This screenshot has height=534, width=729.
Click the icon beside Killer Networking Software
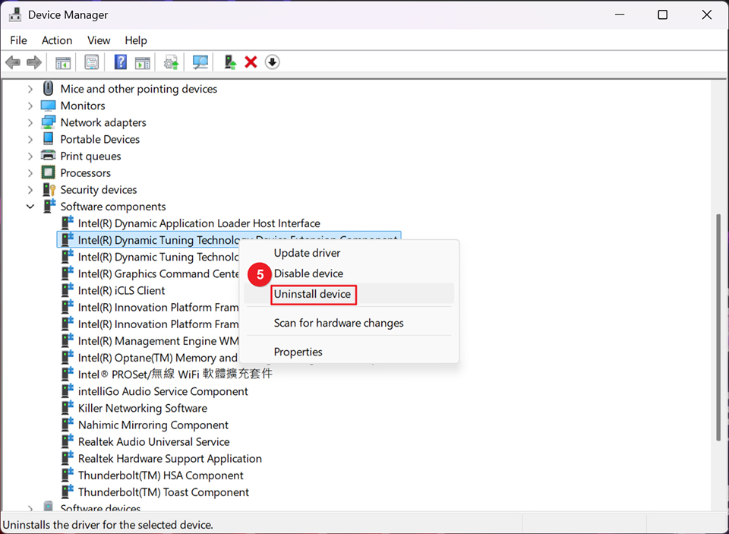(x=68, y=407)
